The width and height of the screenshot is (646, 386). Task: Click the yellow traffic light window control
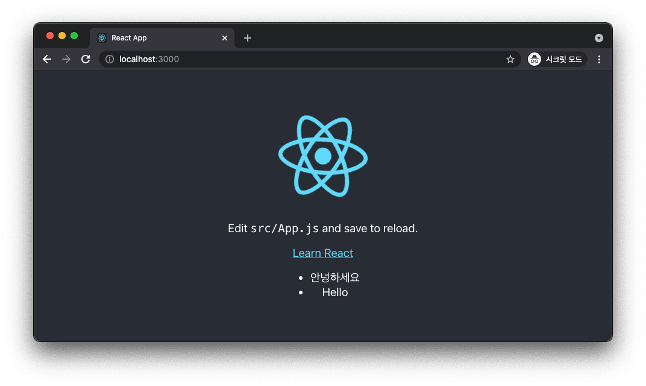[62, 36]
